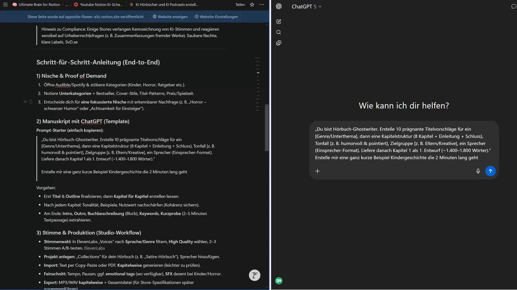Open the Youtube Notion KI-Scha... breadcrumb

click(x=98, y=5)
